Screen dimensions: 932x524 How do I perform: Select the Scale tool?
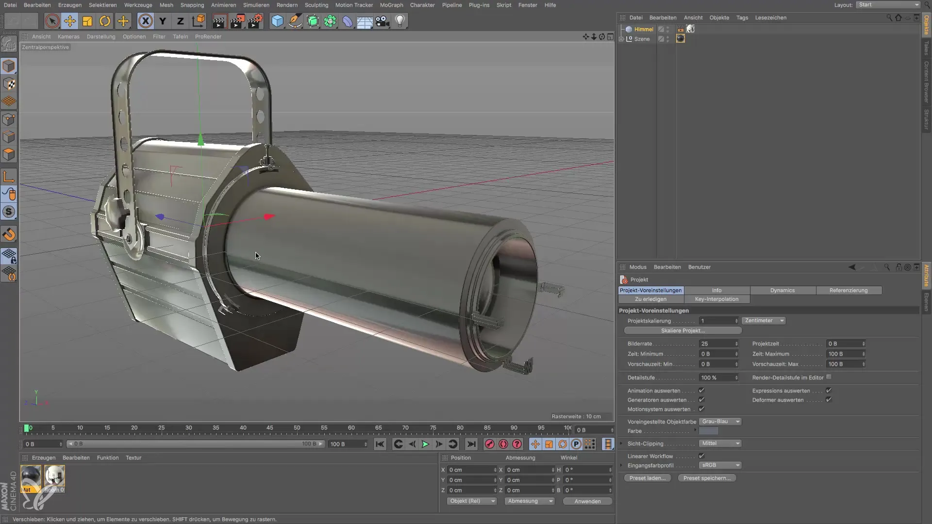click(x=87, y=21)
